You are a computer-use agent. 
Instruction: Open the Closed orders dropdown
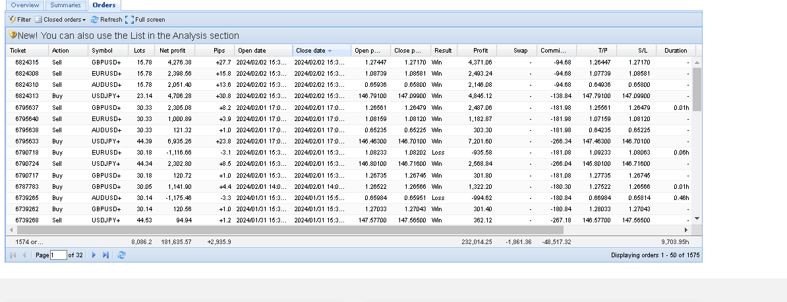[x=64, y=20]
